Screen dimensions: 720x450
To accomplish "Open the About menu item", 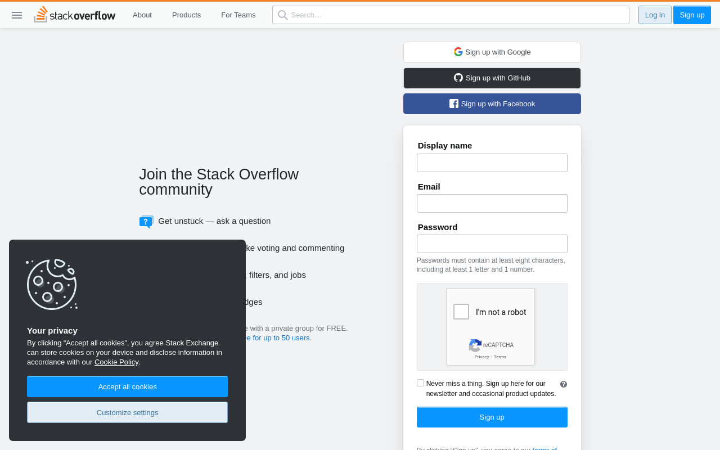I will coord(142,15).
